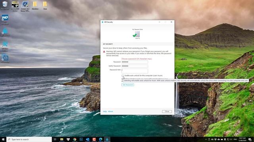Open Outlook from the taskbar
The height and width of the screenshot is (142, 254).
click(x=88, y=139)
